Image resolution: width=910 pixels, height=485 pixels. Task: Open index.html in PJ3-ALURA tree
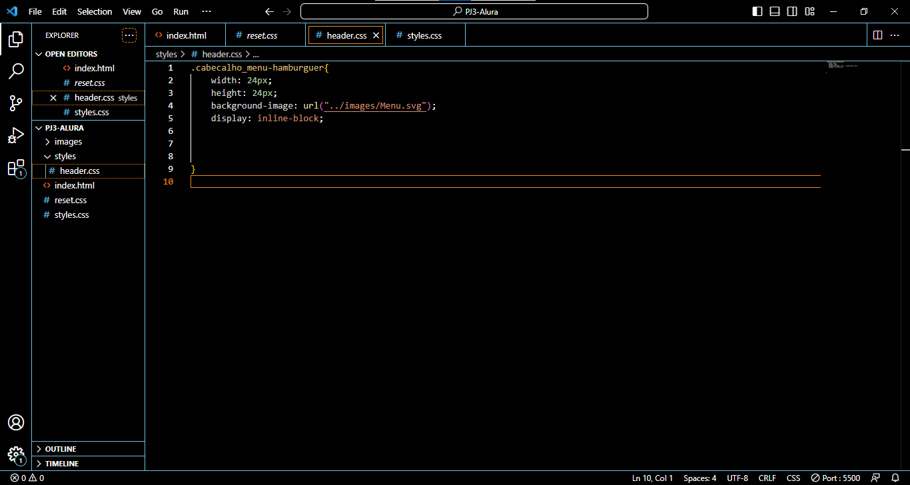coord(88,186)
